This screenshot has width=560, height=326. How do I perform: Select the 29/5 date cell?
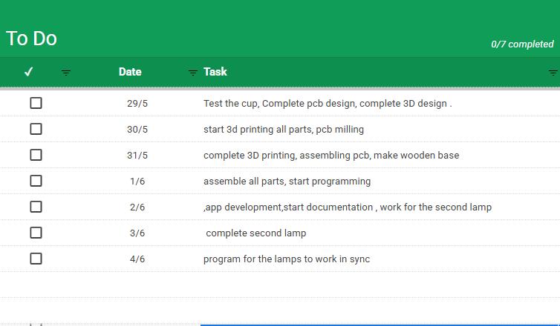tap(137, 103)
